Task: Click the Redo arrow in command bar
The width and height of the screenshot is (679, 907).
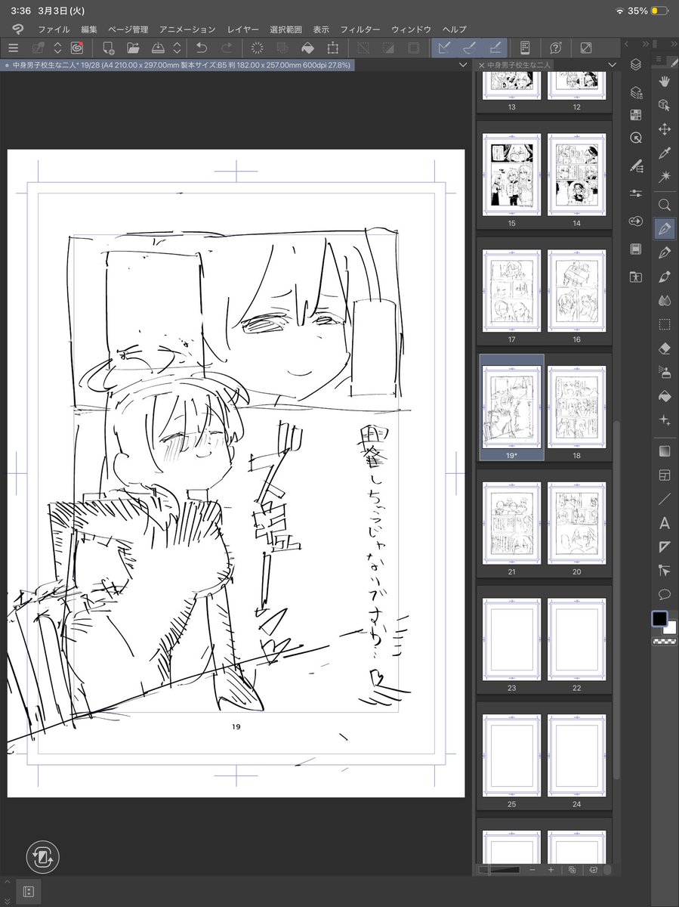Action: coord(227,48)
